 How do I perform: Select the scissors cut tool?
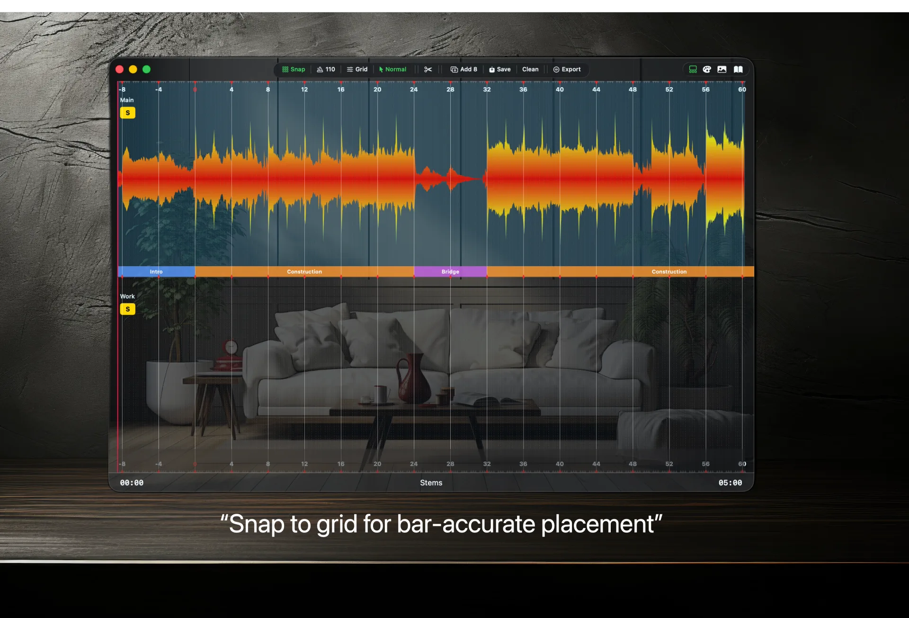[428, 69]
